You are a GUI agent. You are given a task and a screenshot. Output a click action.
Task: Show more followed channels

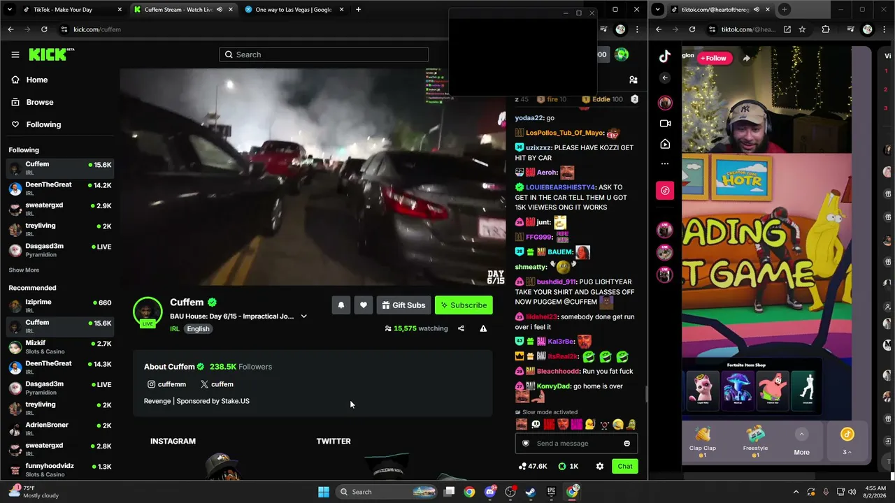24,270
